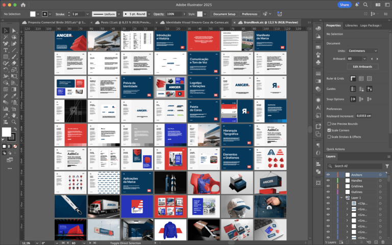Viewport: 392px width, 245px height.
Task: Open the Opacity value dropdown arrow
Action: coord(192,14)
